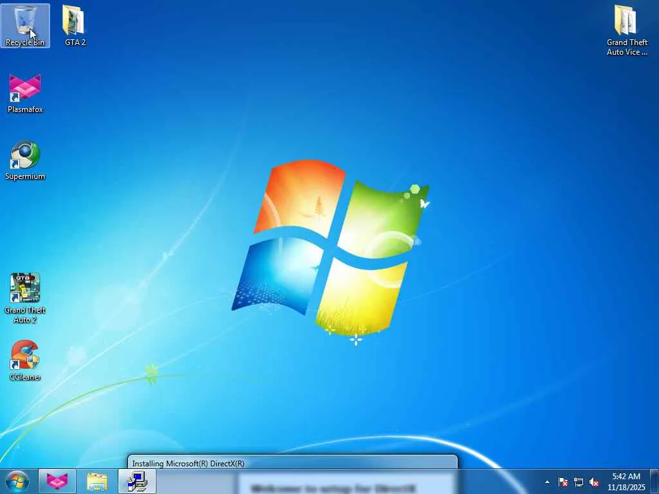The width and height of the screenshot is (659, 494).
Task: Select the CCleaner desktop shortcut
Action: point(25,361)
